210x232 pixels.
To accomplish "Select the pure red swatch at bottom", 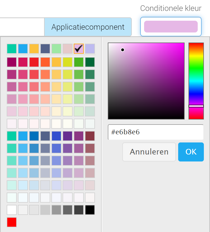I will point(12,222).
